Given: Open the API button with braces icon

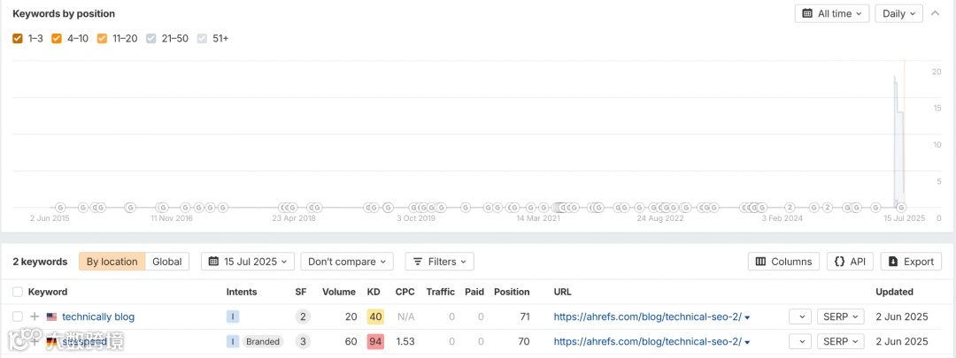Looking at the screenshot, I should pyautogui.click(x=849, y=262).
